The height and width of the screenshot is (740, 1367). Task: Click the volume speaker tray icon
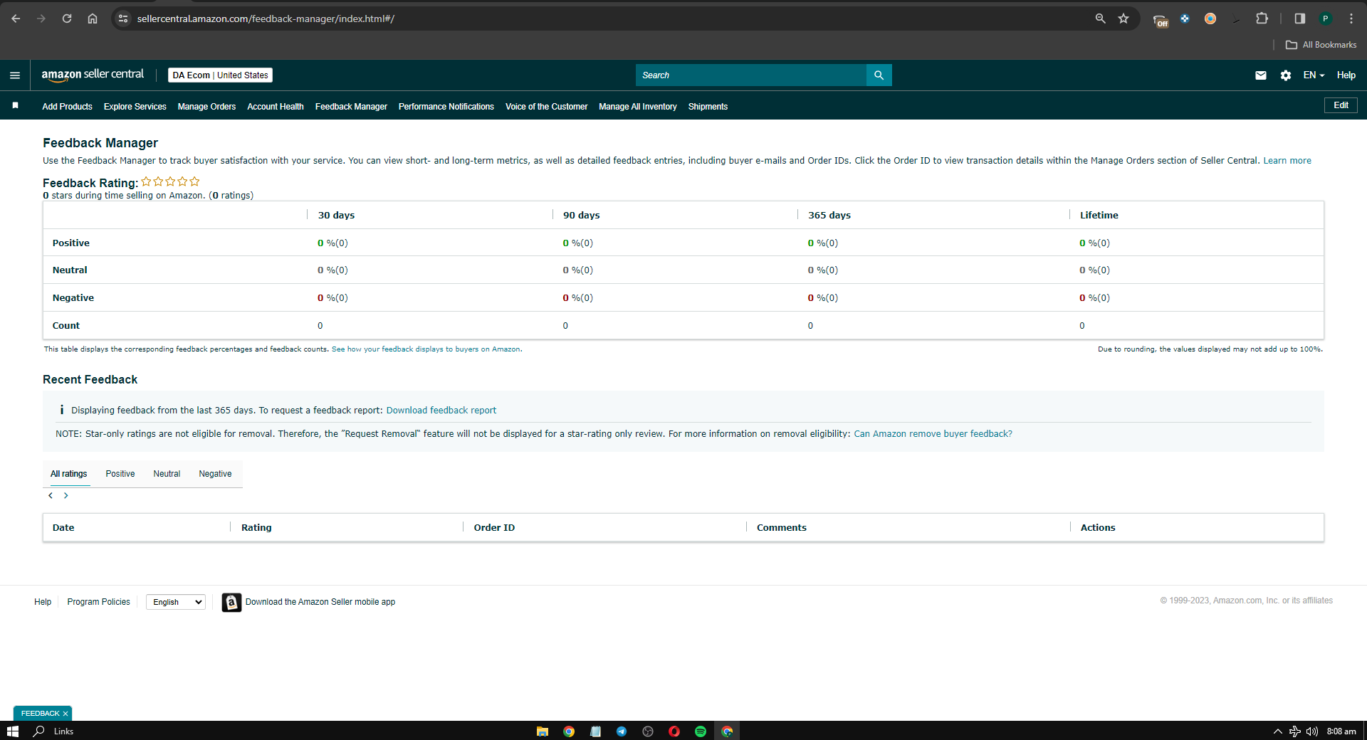[x=1311, y=731]
